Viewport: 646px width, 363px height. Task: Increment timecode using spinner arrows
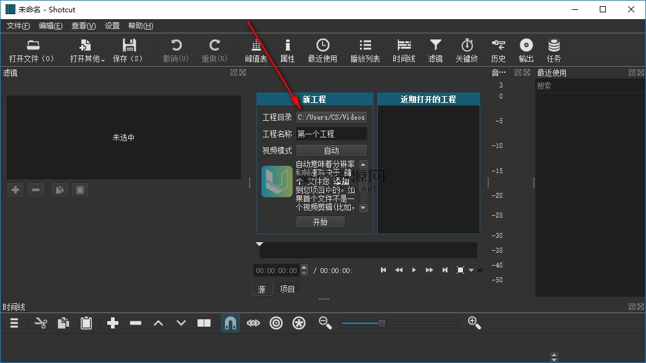tap(304, 267)
